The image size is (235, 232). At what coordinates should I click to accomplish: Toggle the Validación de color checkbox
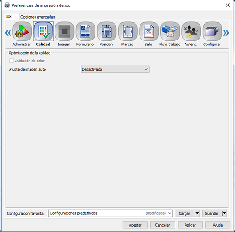pyautogui.click(x=11, y=61)
